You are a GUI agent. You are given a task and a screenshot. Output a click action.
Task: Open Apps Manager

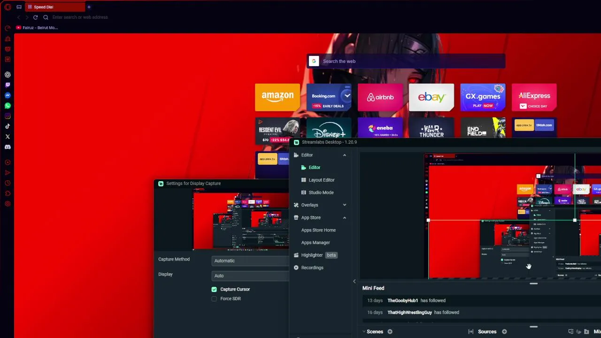[x=316, y=243]
